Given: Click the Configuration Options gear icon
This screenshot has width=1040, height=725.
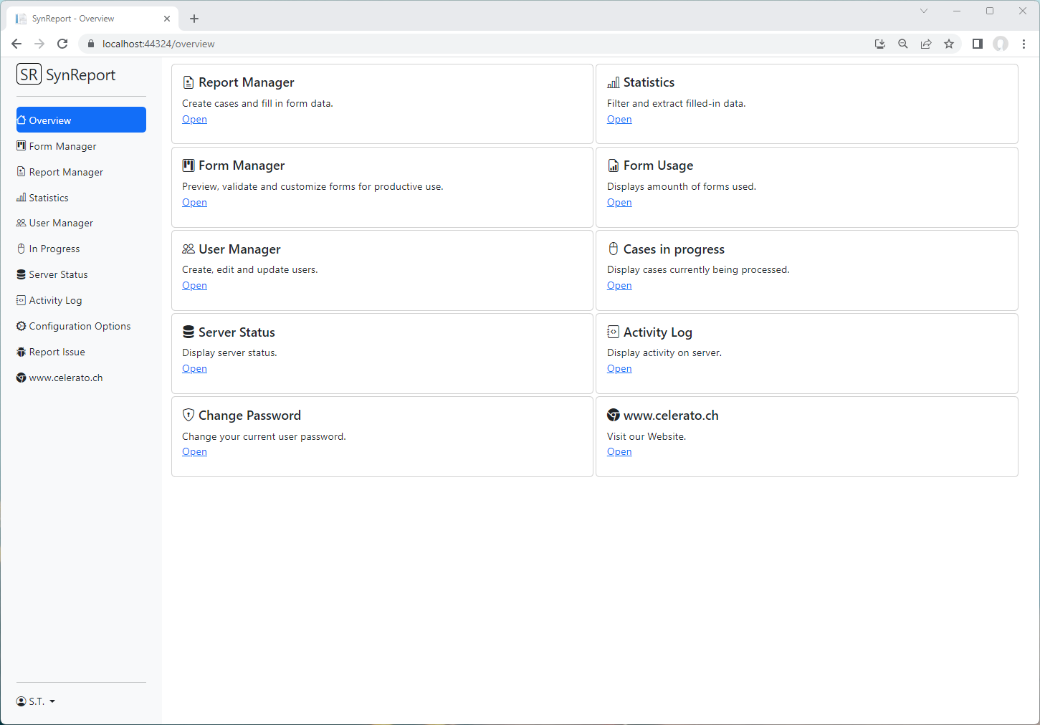Looking at the screenshot, I should tap(21, 326).
